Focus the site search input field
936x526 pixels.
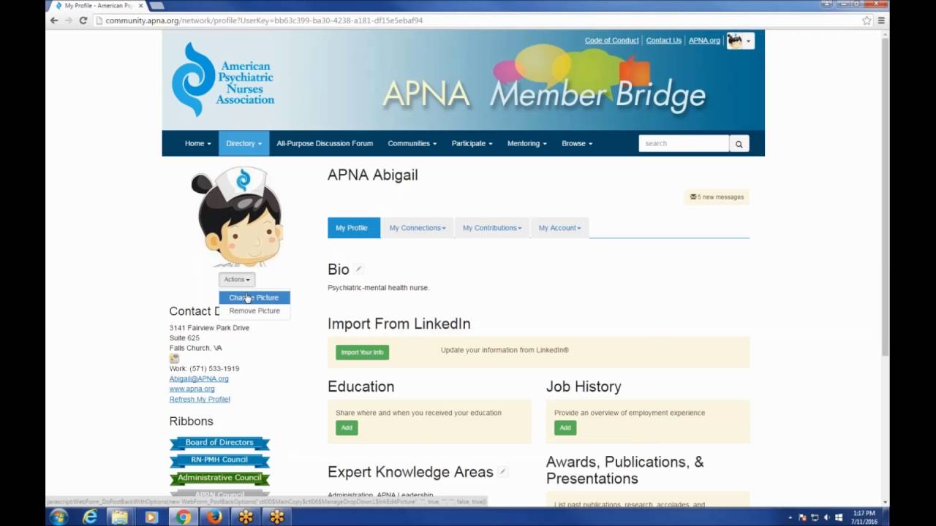point(684,144)
